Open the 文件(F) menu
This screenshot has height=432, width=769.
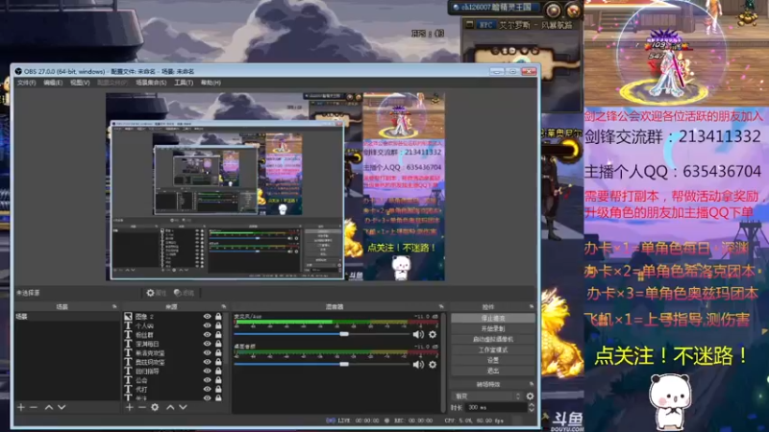tap(27, 83)
